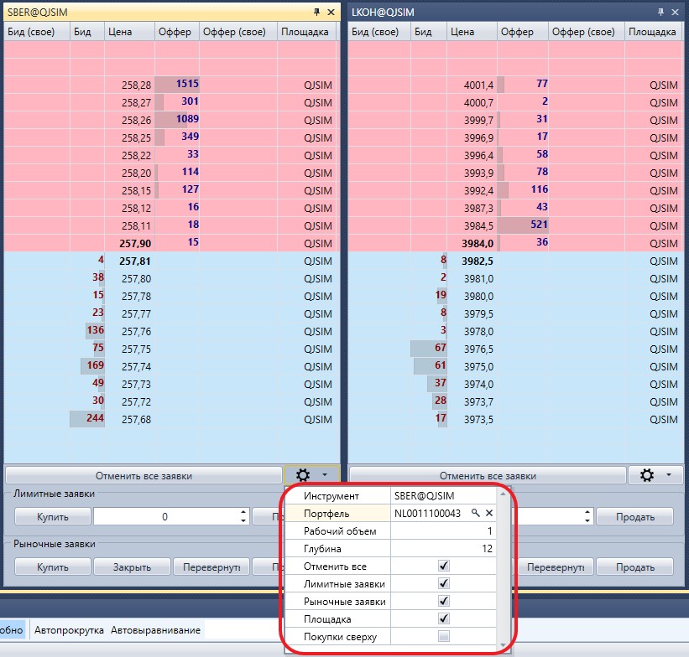Click Цена column header in SBER panel
689x657 pixels.
point(129,32)
